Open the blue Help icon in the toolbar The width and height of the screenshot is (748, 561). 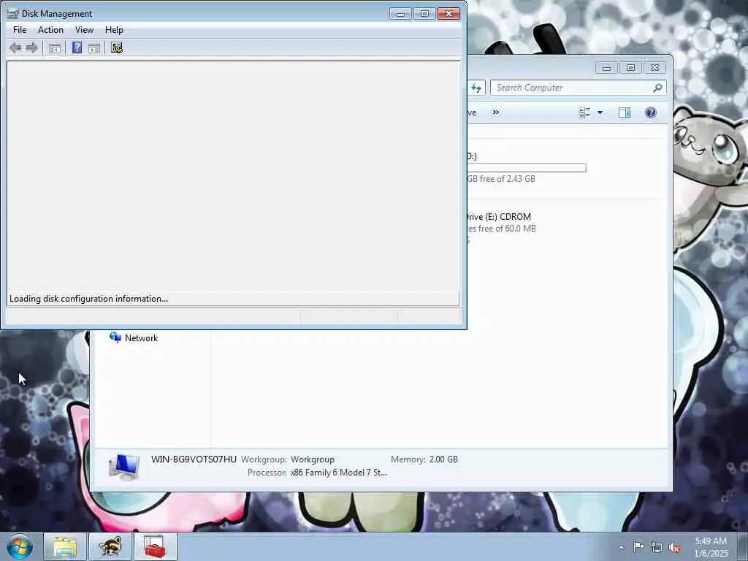click(x=77, y=47)
